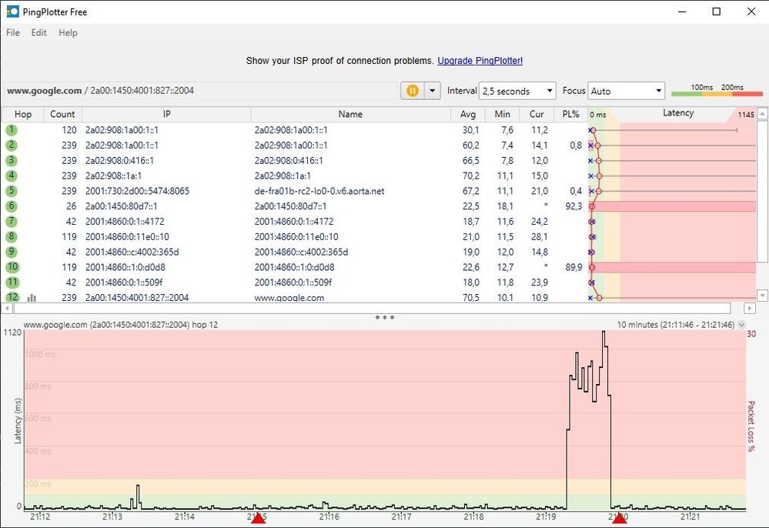Click the 30,1 average value for hop 1
This screenshot has width=769, height=528.
tap(470, 130)
